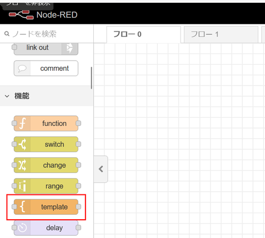Viewport: 265px width, 238px height.
Task: Click the switch node's input port
Action: pos(14,144)
